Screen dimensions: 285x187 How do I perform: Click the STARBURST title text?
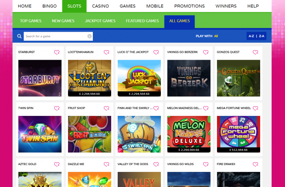(x=26, y=52)
